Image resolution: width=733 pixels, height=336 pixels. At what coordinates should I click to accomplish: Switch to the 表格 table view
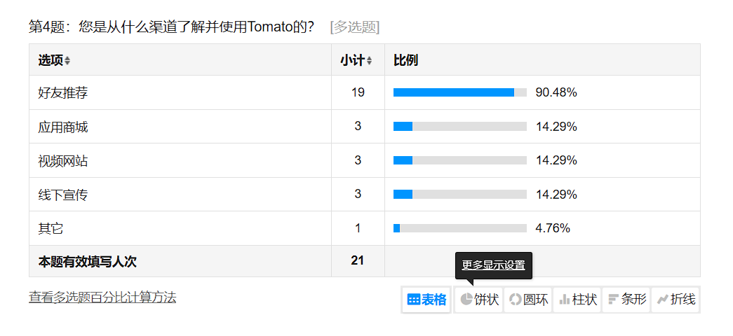pyautogui.click(x=426, y=300)
